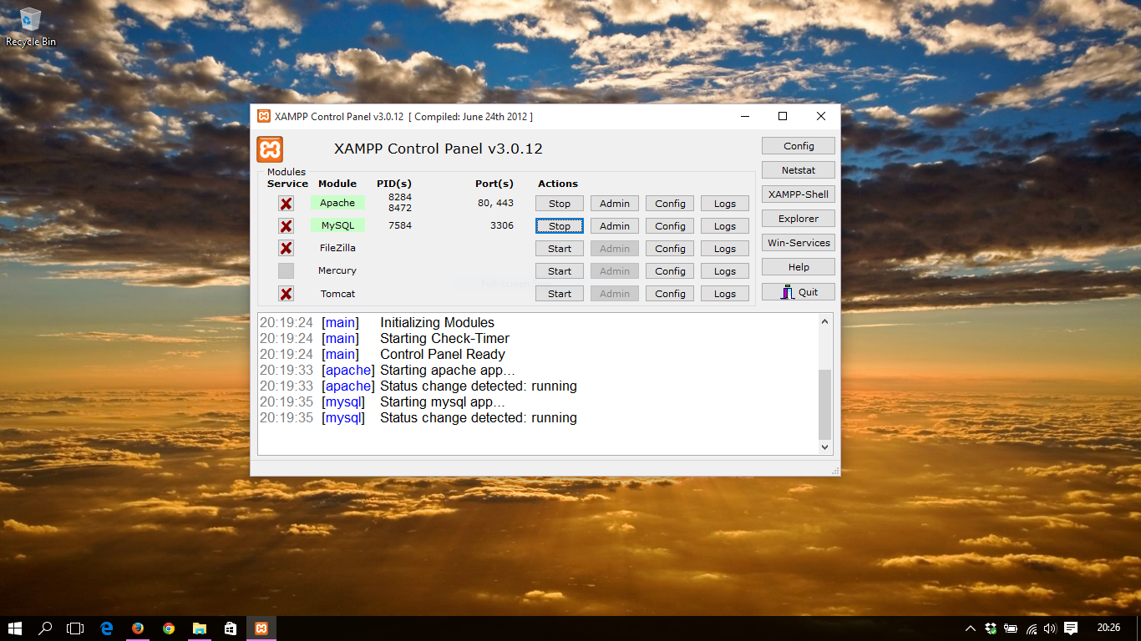Toggle the Mercury service checkbox
The image size is (1141, 641).
coord(286,270)
